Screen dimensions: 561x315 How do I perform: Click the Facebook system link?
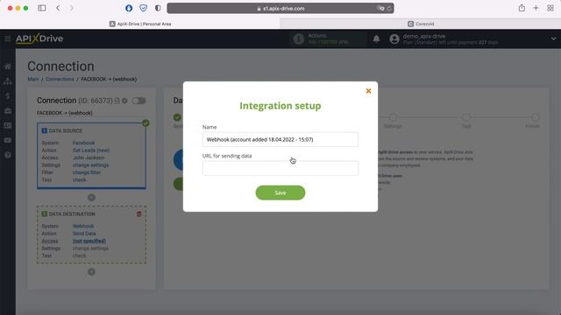pyautogui.click(x=84, y=143)
